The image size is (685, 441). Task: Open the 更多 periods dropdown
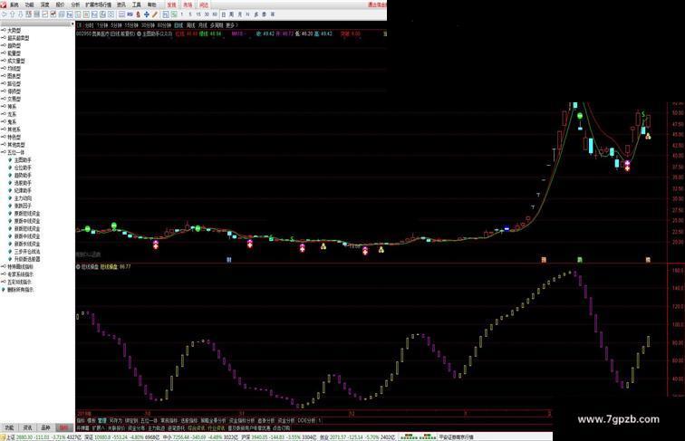tap(231, 25)
